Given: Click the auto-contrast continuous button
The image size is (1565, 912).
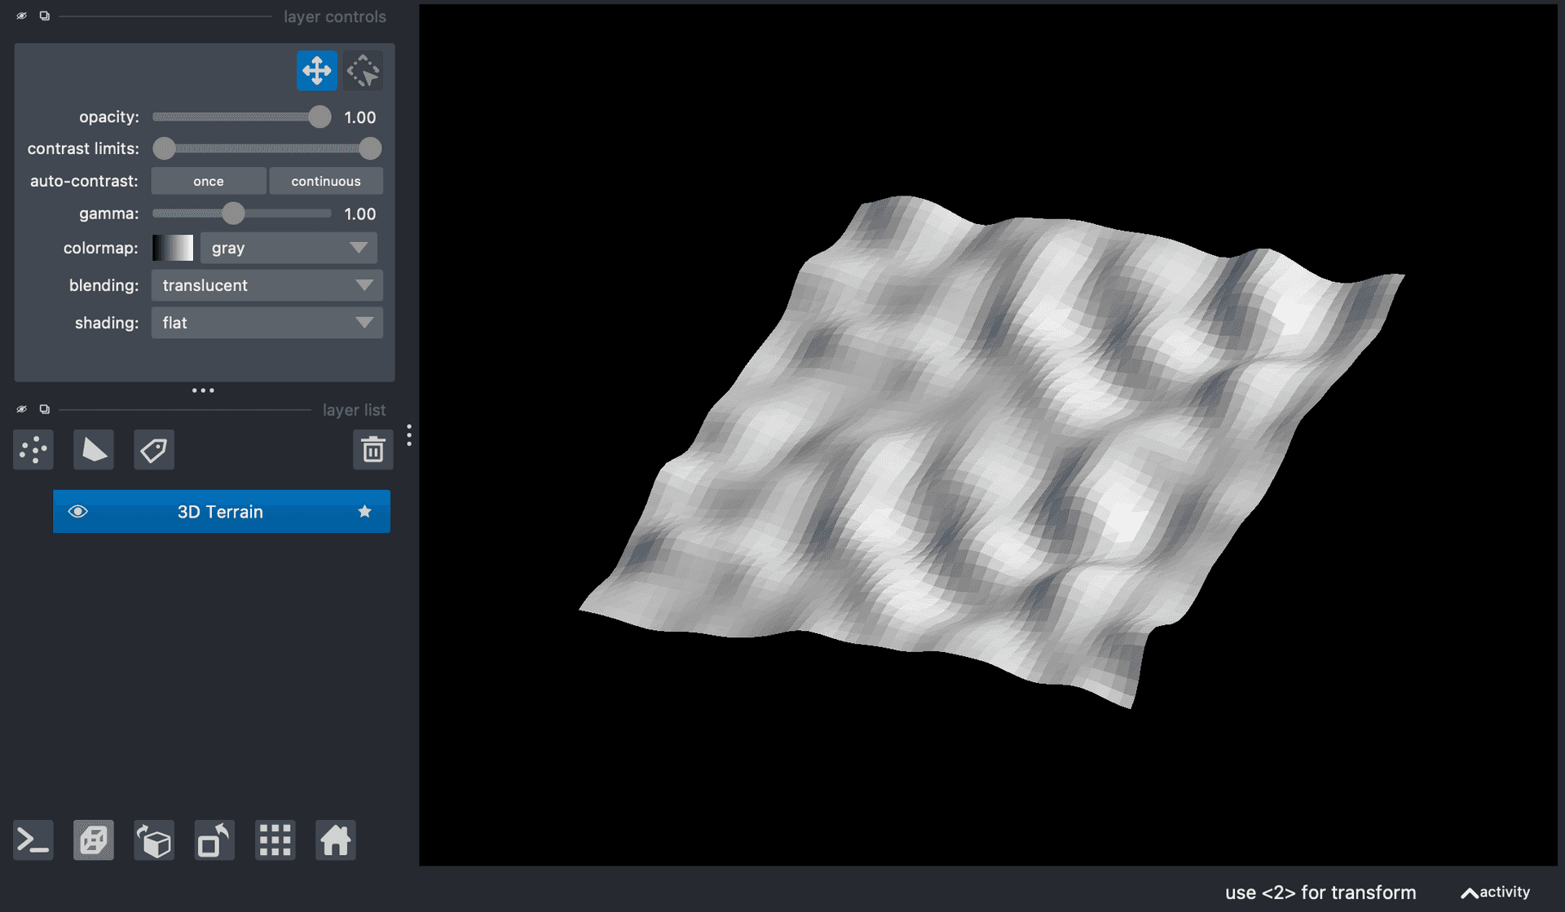Looking at the screenshot, I should click(x=326, y=181).
